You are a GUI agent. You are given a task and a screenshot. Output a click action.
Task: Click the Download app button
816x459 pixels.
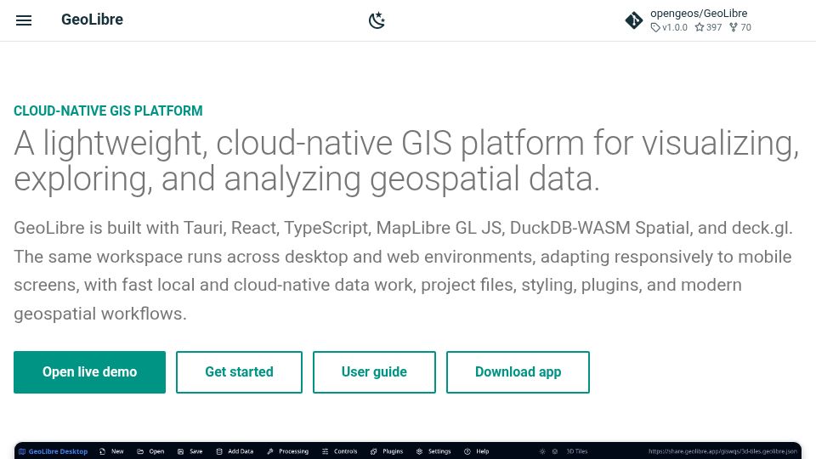[518, 372]
